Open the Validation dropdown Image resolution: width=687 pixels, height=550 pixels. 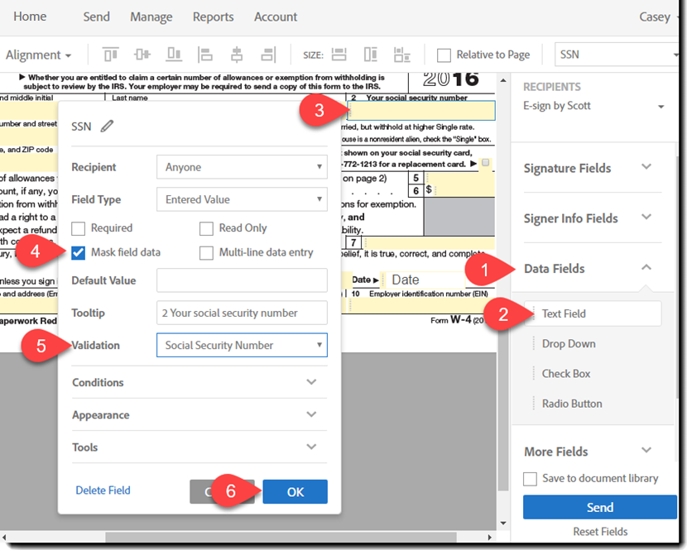tap(242, 345)
